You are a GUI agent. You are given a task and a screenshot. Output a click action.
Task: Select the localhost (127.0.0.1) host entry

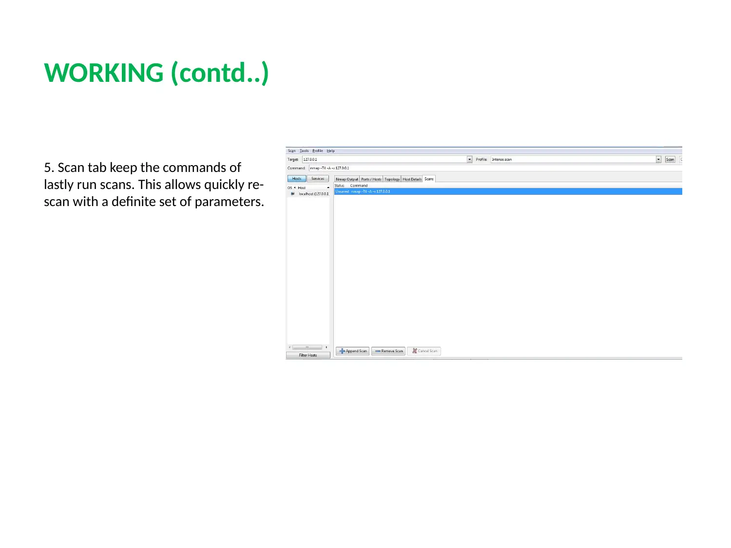[x=308, y=194]
